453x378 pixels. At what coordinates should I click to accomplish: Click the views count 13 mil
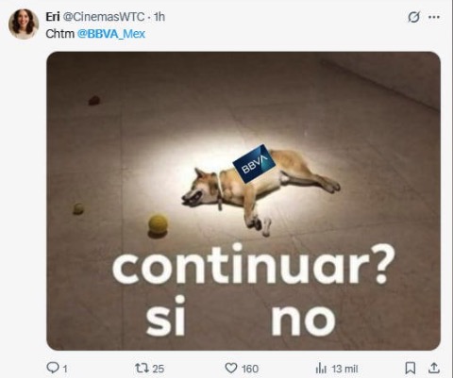344,369
